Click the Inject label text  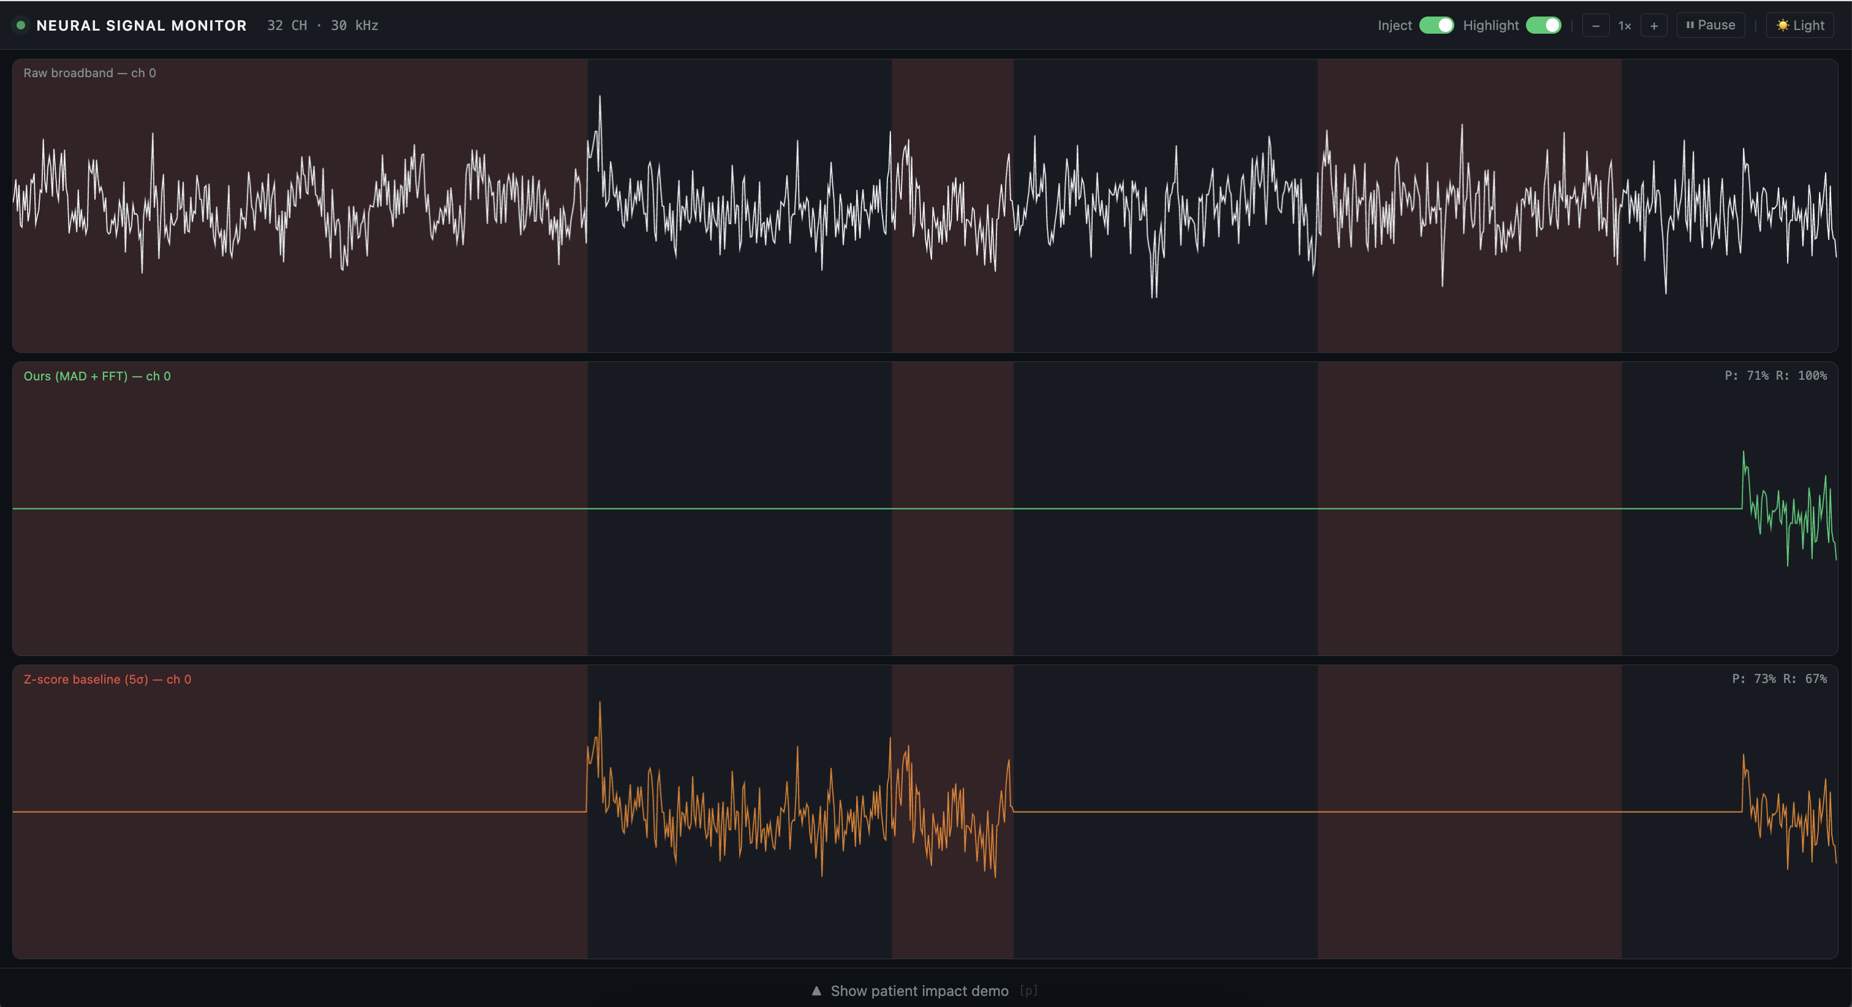click(1394, 25)
